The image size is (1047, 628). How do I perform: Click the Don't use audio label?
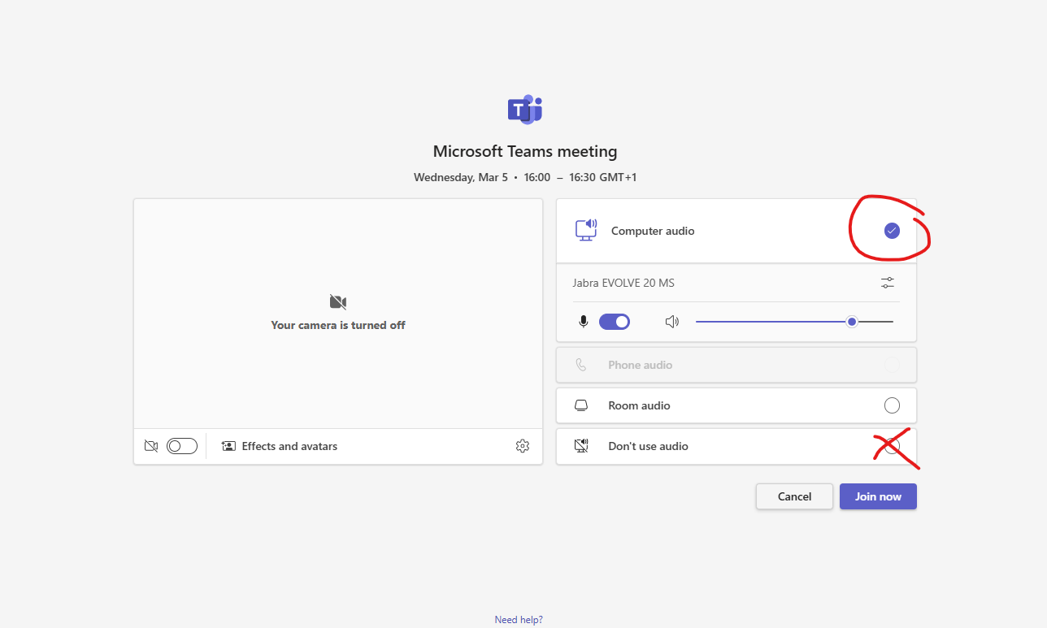(x=648, y=446)
